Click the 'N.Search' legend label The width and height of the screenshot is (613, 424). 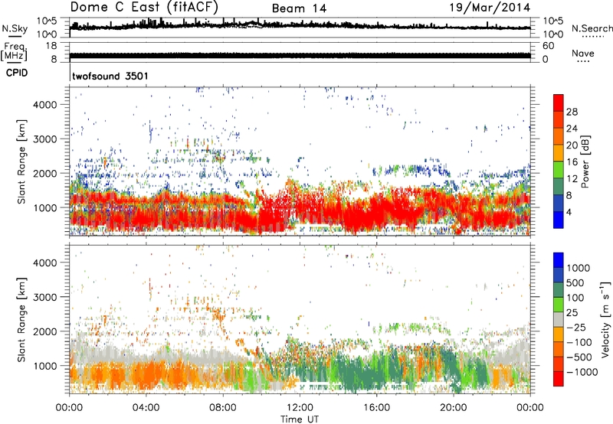coord(592,28)
